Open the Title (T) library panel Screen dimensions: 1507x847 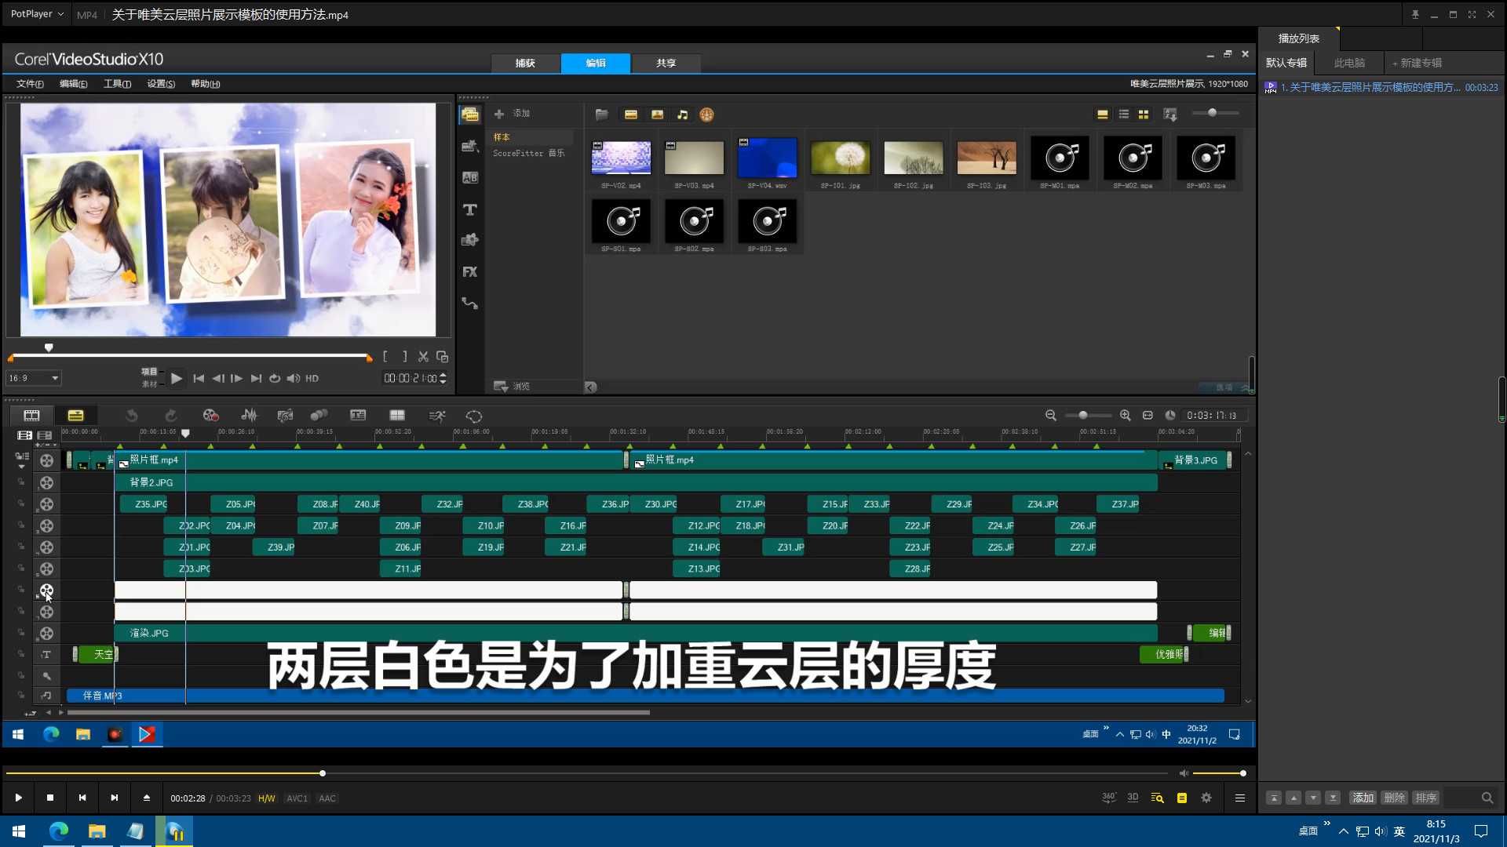click(x=470, y=209)
